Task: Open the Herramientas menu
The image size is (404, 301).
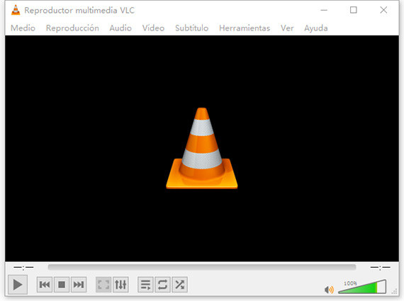Action: 245,28
